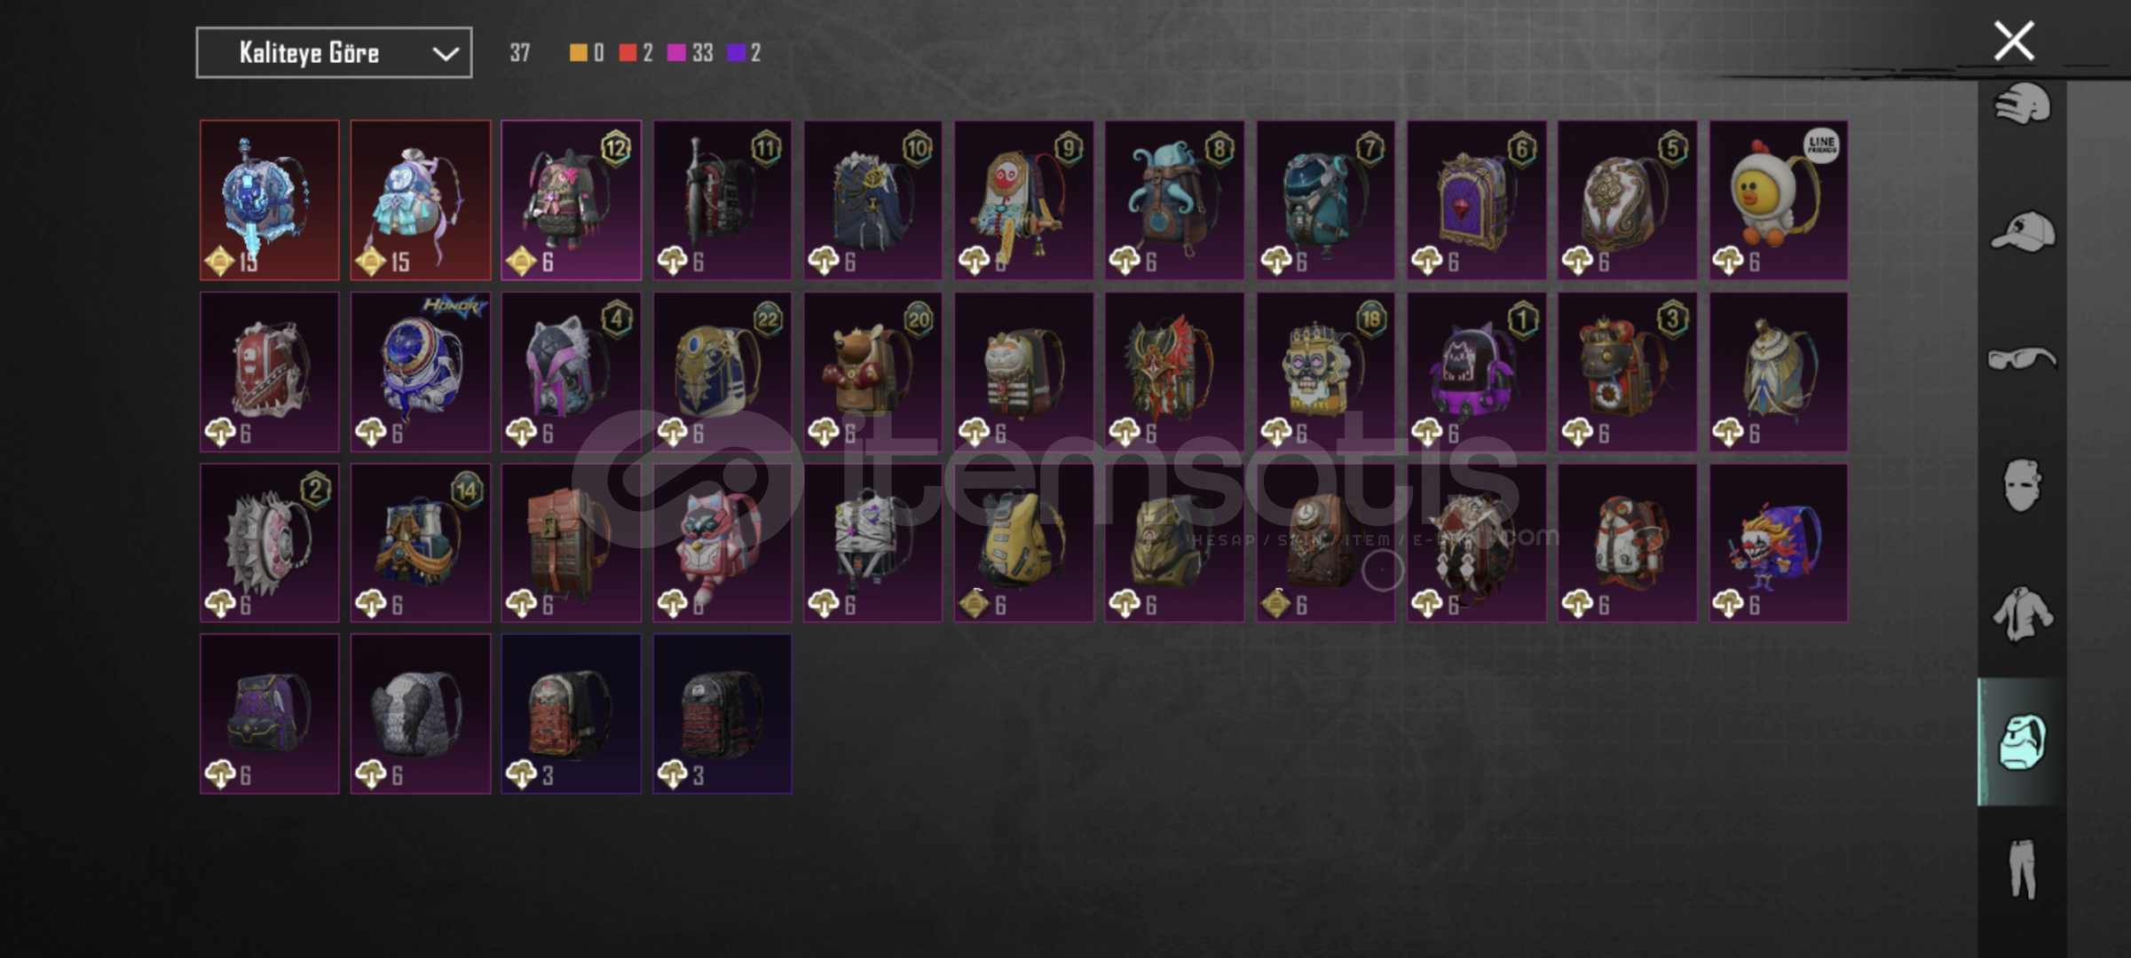
Task: Filter by the pink quality swatch showing 33
Action: click(690, 53)
